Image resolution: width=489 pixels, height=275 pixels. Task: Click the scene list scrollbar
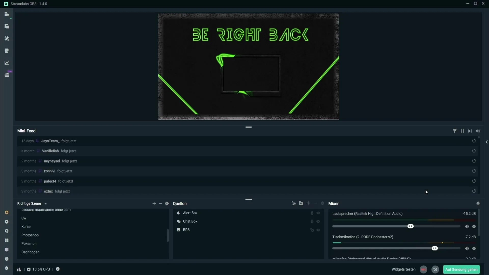point(168,236)
